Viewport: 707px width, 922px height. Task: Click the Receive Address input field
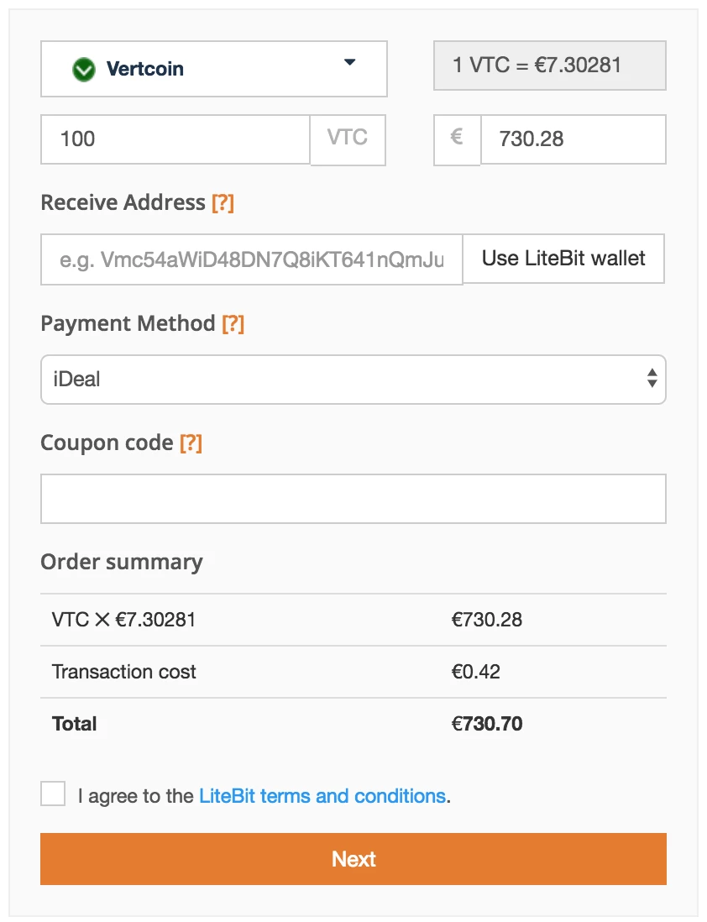(251, 259)
